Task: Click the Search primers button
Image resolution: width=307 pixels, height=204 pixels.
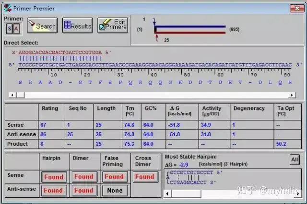Action: pos(42,26)
